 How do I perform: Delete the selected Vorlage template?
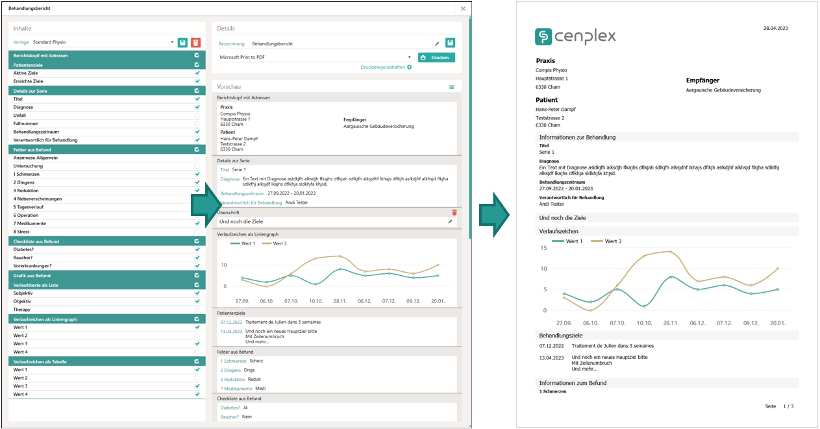click(x=196, y=42)
